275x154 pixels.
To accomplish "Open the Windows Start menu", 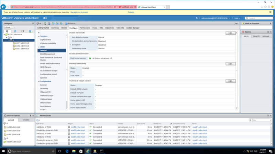I will tap(3, 151).
